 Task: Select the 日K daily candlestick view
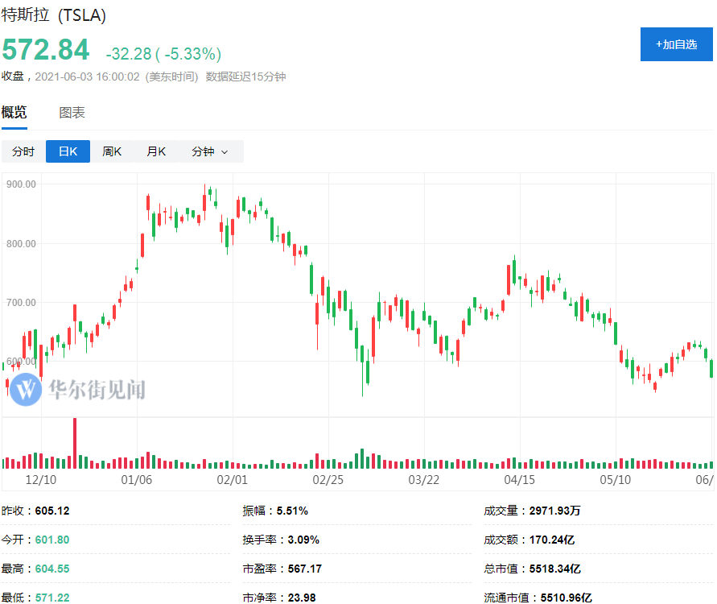point(68,151)
